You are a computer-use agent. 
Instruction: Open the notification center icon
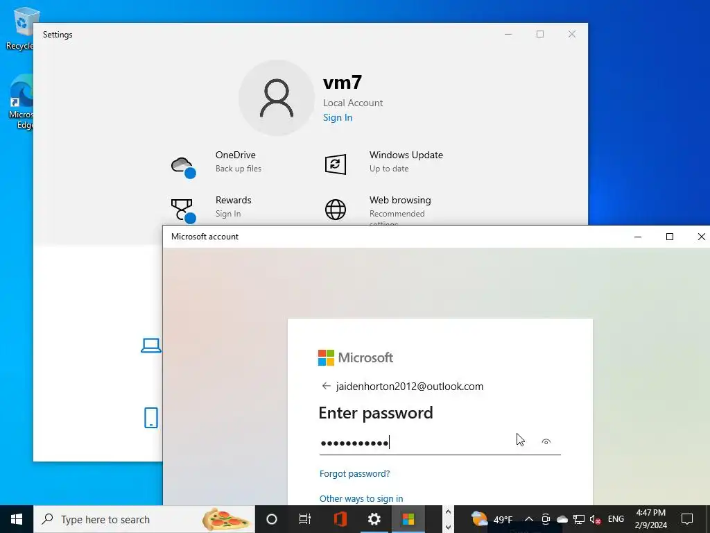(687, 519)
